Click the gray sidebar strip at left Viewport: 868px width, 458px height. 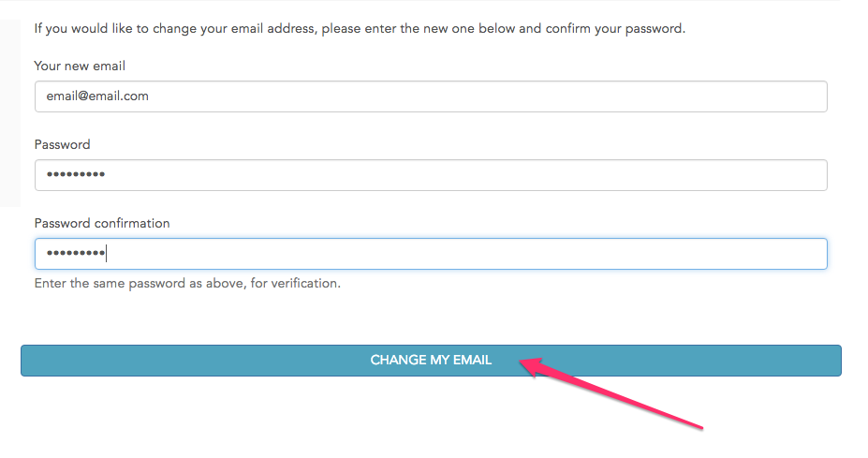(x=10, y=112)
